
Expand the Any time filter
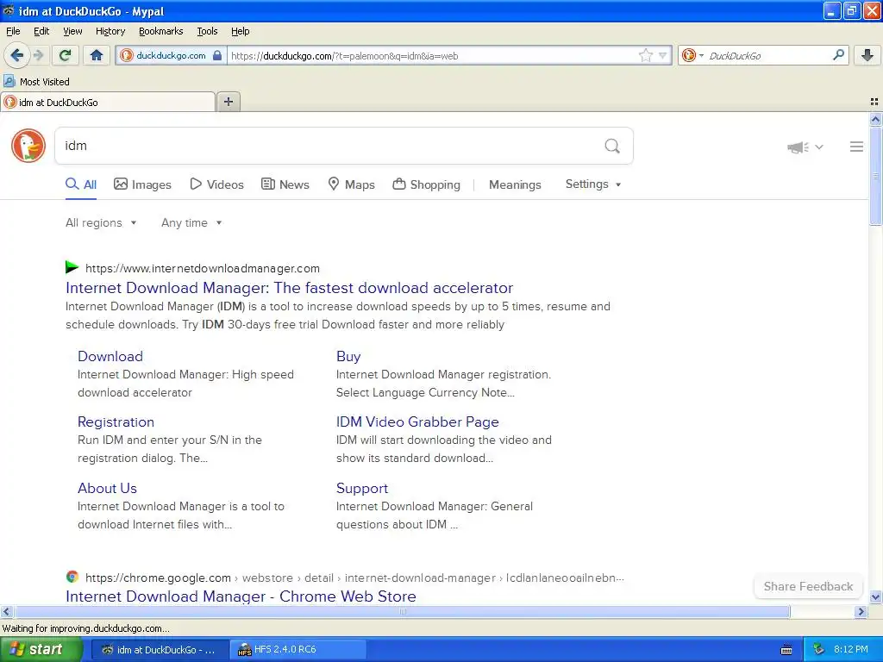coord(191,223)
